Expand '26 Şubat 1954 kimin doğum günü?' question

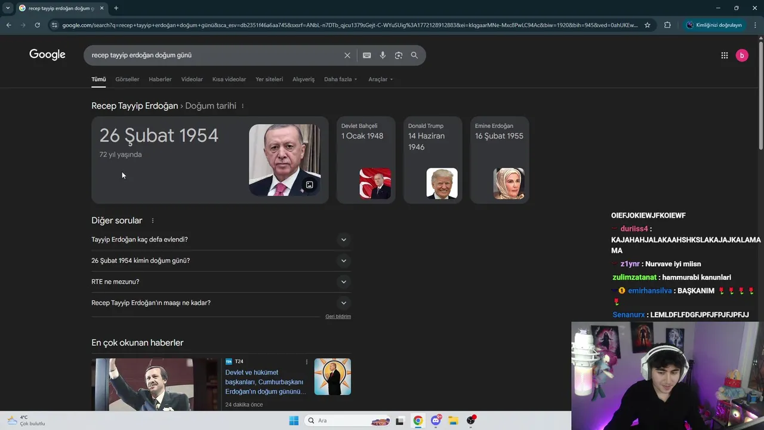[x=221, y=260]
